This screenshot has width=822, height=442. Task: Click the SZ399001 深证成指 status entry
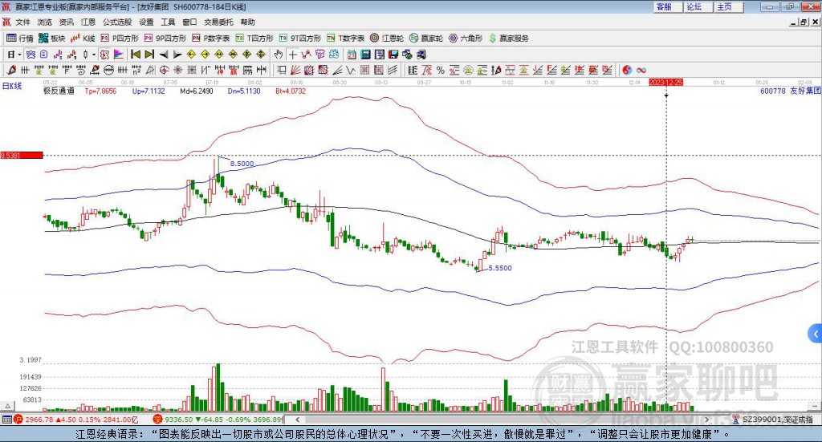773,420
